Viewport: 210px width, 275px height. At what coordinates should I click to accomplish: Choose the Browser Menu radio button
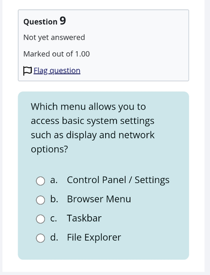pyautogui.click(x=41, y=200)
